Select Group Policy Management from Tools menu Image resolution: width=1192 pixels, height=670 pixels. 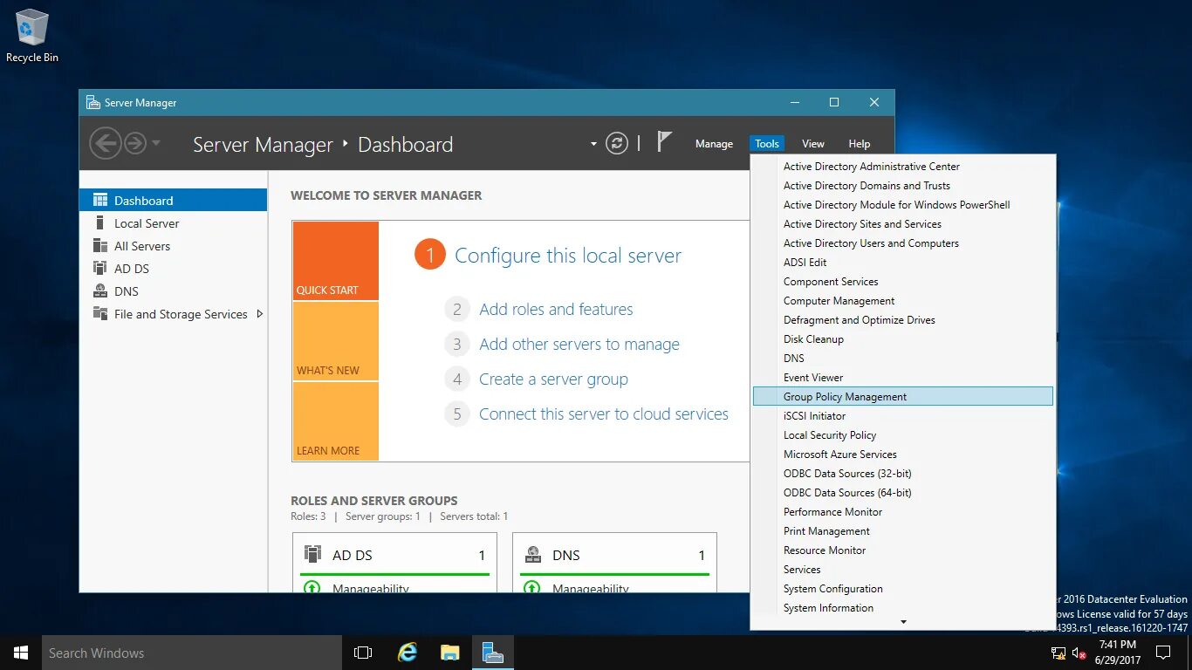click(844, 396)
